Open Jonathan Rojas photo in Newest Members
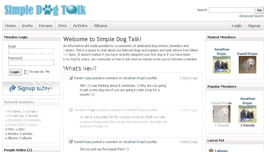This screenshot has width=269, height=152. [x=221, y=65]
